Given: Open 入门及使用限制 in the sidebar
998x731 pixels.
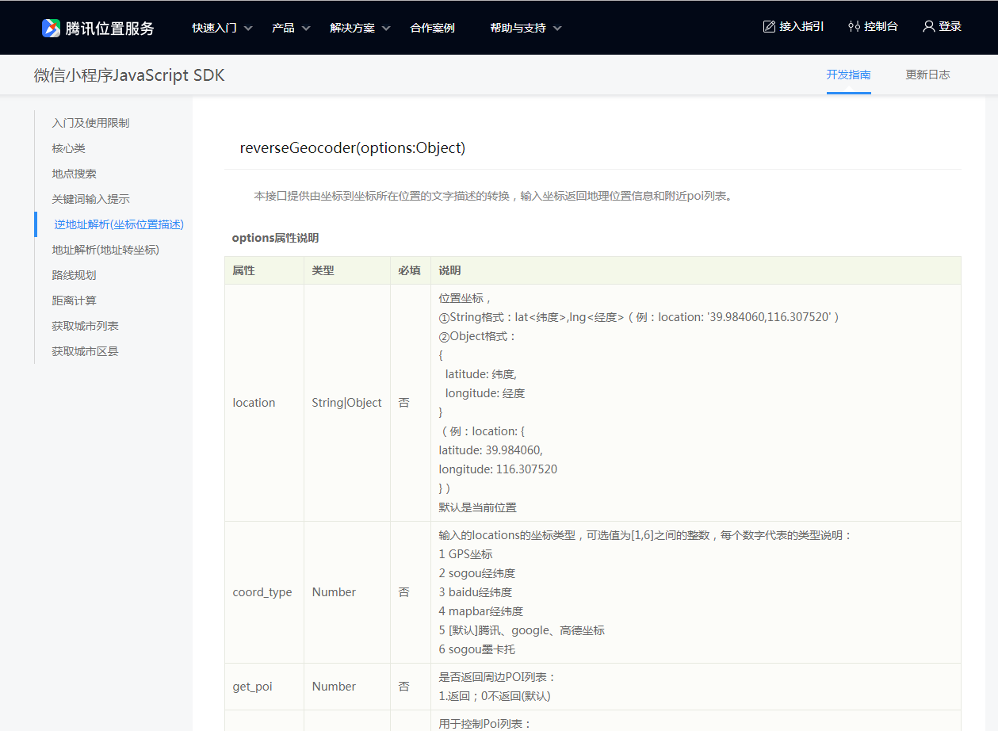Looking at the screenshot, I should (90, 123).
